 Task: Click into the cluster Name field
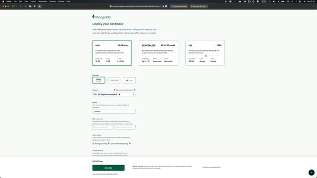click(x=114, y=111)
